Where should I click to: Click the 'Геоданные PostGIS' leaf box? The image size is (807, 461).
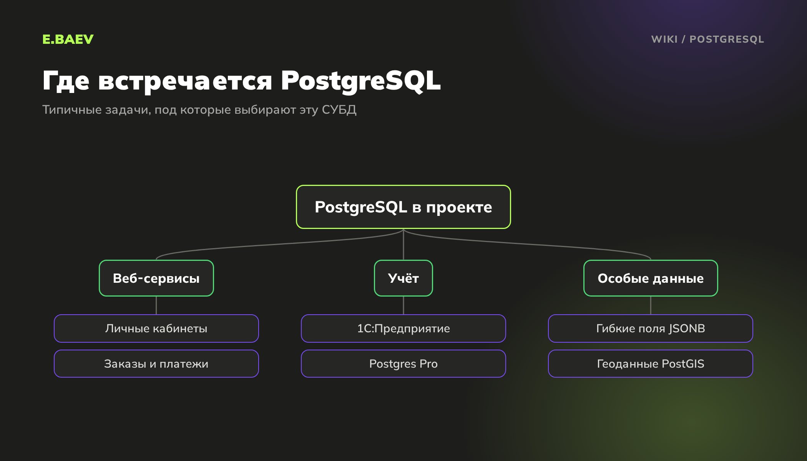[x=651, y=364]
